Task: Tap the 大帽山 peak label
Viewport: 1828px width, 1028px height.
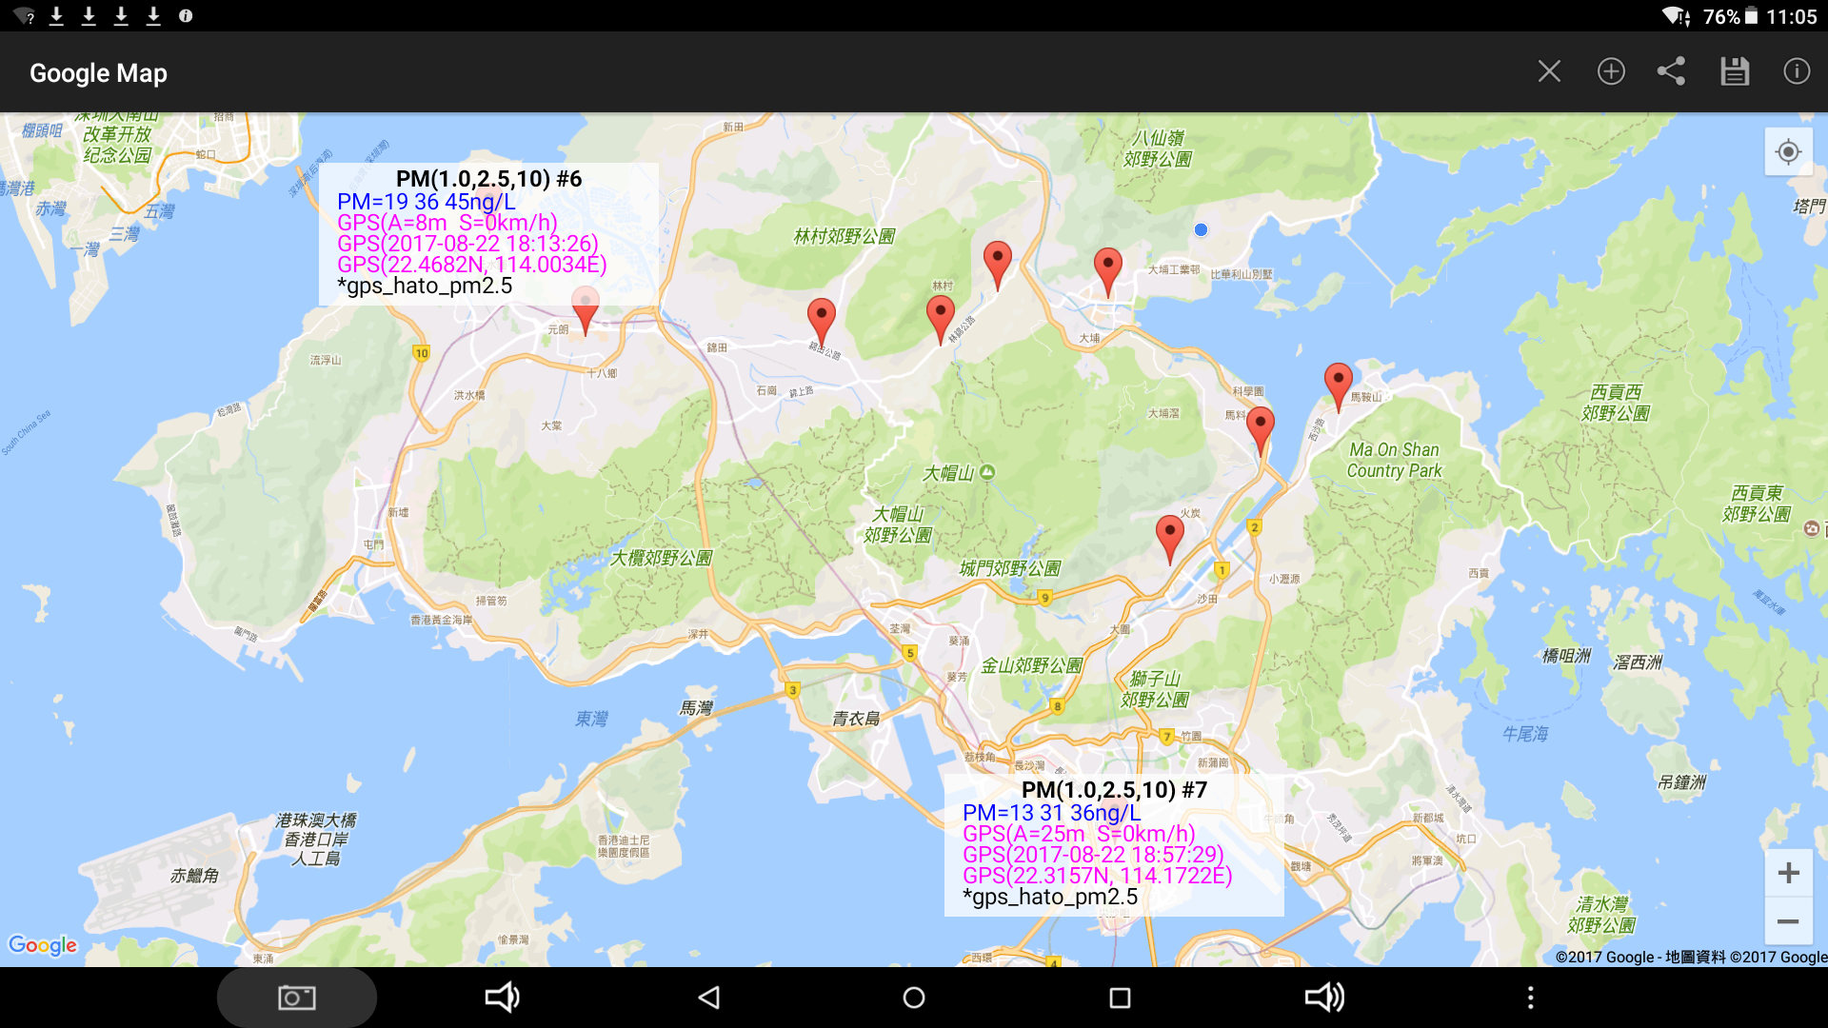Action: (x=948, y=473)
